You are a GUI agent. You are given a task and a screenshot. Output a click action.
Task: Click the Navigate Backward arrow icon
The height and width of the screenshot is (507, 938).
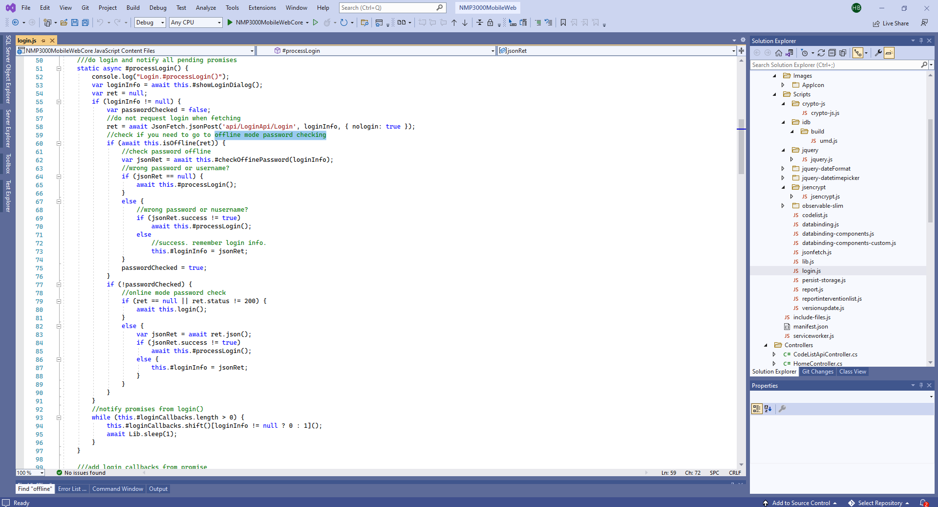click(x=16, y=22)
